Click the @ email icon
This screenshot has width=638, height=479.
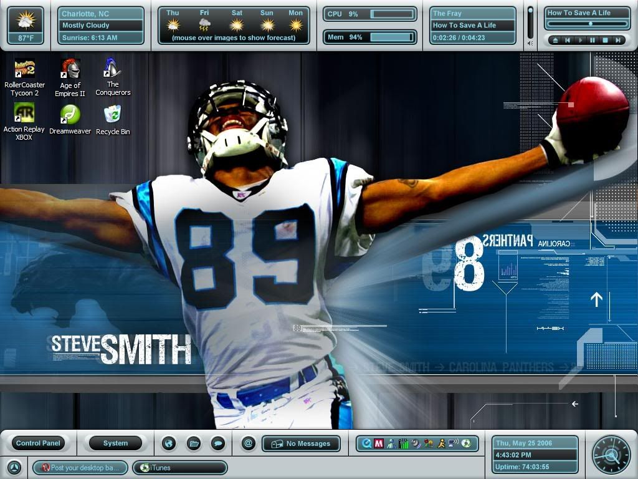click(x=248, y=443)
